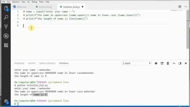Open the Edit menu
Screen dimensions: 190x107
[9, 2]
